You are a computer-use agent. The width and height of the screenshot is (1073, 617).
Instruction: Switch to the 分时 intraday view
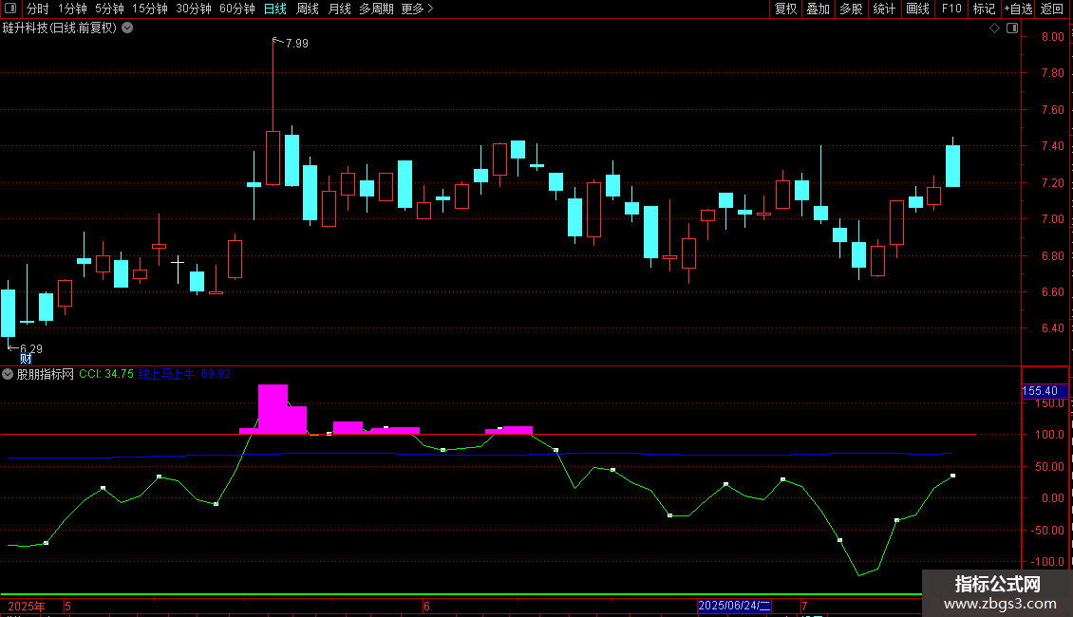38,9
